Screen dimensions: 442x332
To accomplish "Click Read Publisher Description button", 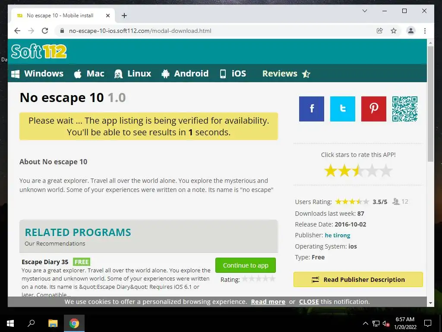I will click(x=358, y=280).
